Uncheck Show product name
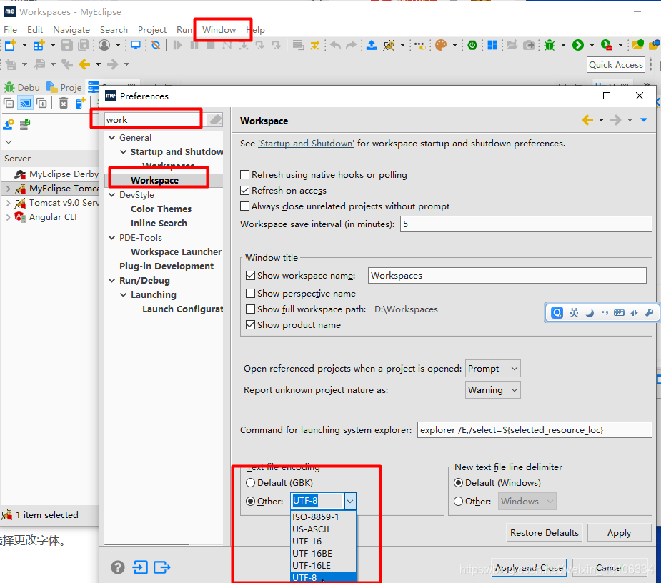 click(250, 324)
